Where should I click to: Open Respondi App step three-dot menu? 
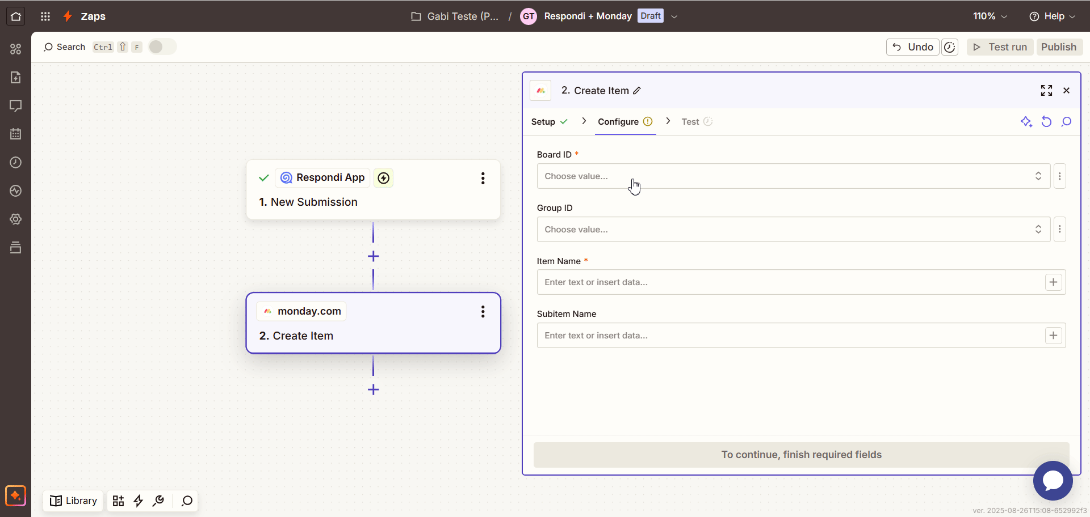point(483,179)
